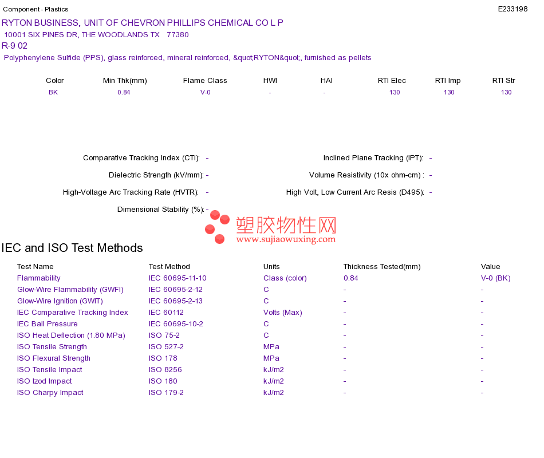Click the Comparative Tracking Index (CTI) label

click(141, 158)
